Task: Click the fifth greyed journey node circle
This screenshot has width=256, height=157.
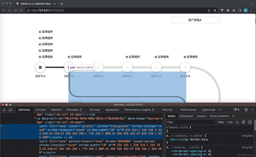Action: click(156, 67)
